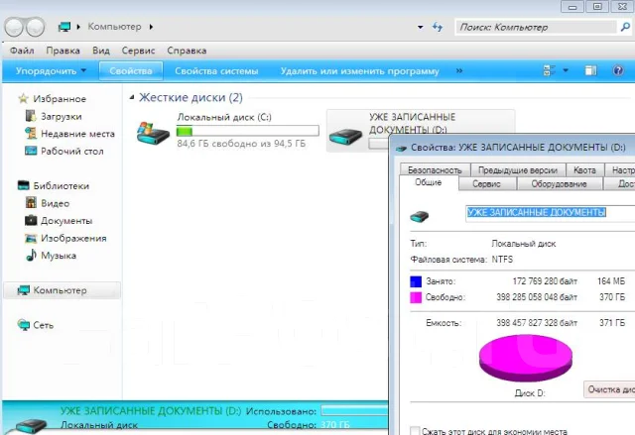Expand the arrow after Компьютер in address bar
The height and width of the screenshot is (435, 635).
[x=151, y=27]
